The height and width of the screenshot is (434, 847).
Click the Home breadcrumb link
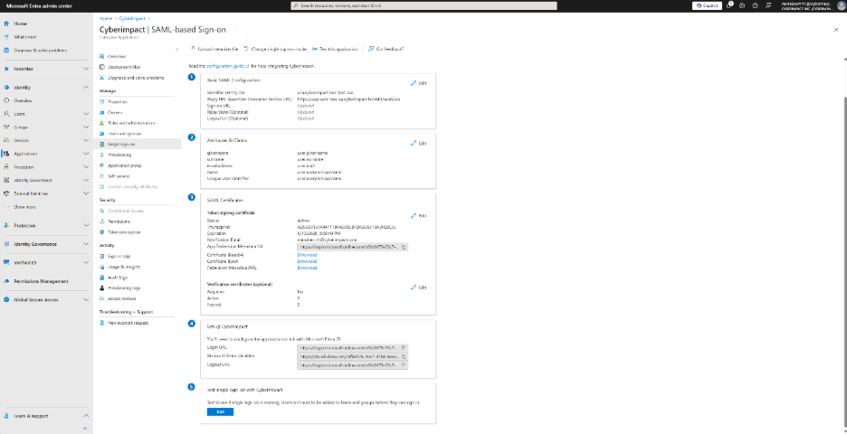tap(105, 18)
